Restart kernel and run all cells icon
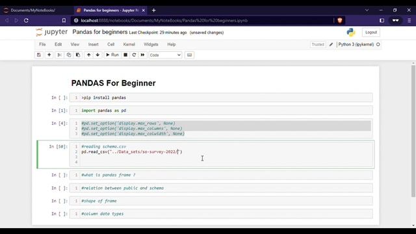 (142, 55)
